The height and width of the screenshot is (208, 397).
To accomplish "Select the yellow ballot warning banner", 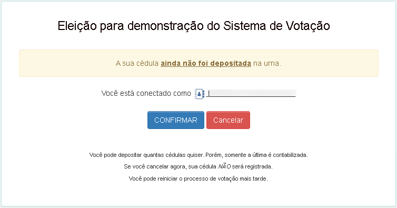I will 198,63.
